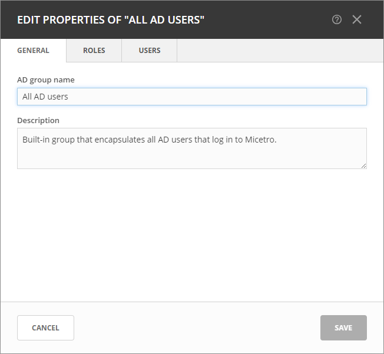Viewport: 384px width, 354px height.
Task: Click the dialog title "Edit Properties of All AD Users"
Action: (111, 20)
